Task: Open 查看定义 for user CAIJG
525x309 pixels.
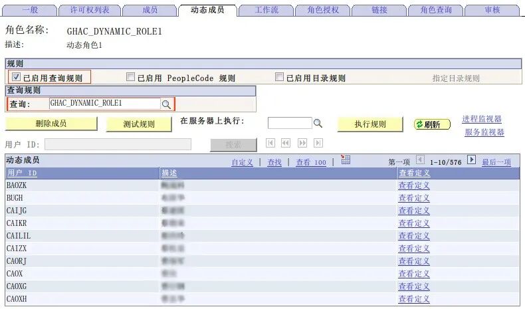Action: 414,211
